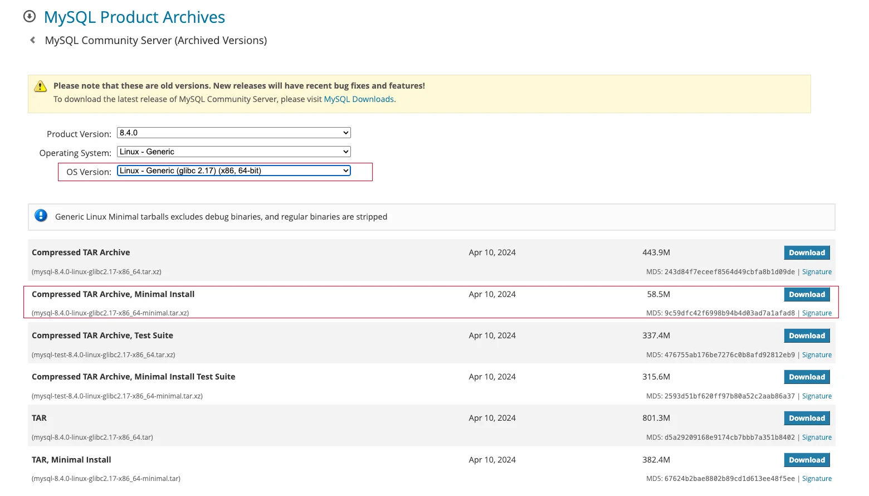This screenshot has width=869, height=496.
Task: Open the Product Version dropdown
Action: click(x=233, y=133)
